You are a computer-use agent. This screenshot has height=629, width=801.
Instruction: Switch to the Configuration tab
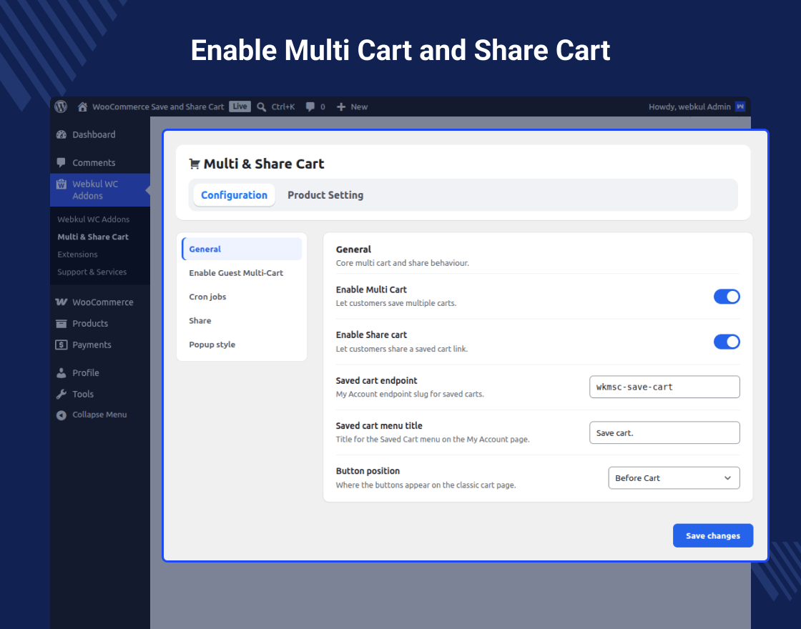click(x=234, y=195)
